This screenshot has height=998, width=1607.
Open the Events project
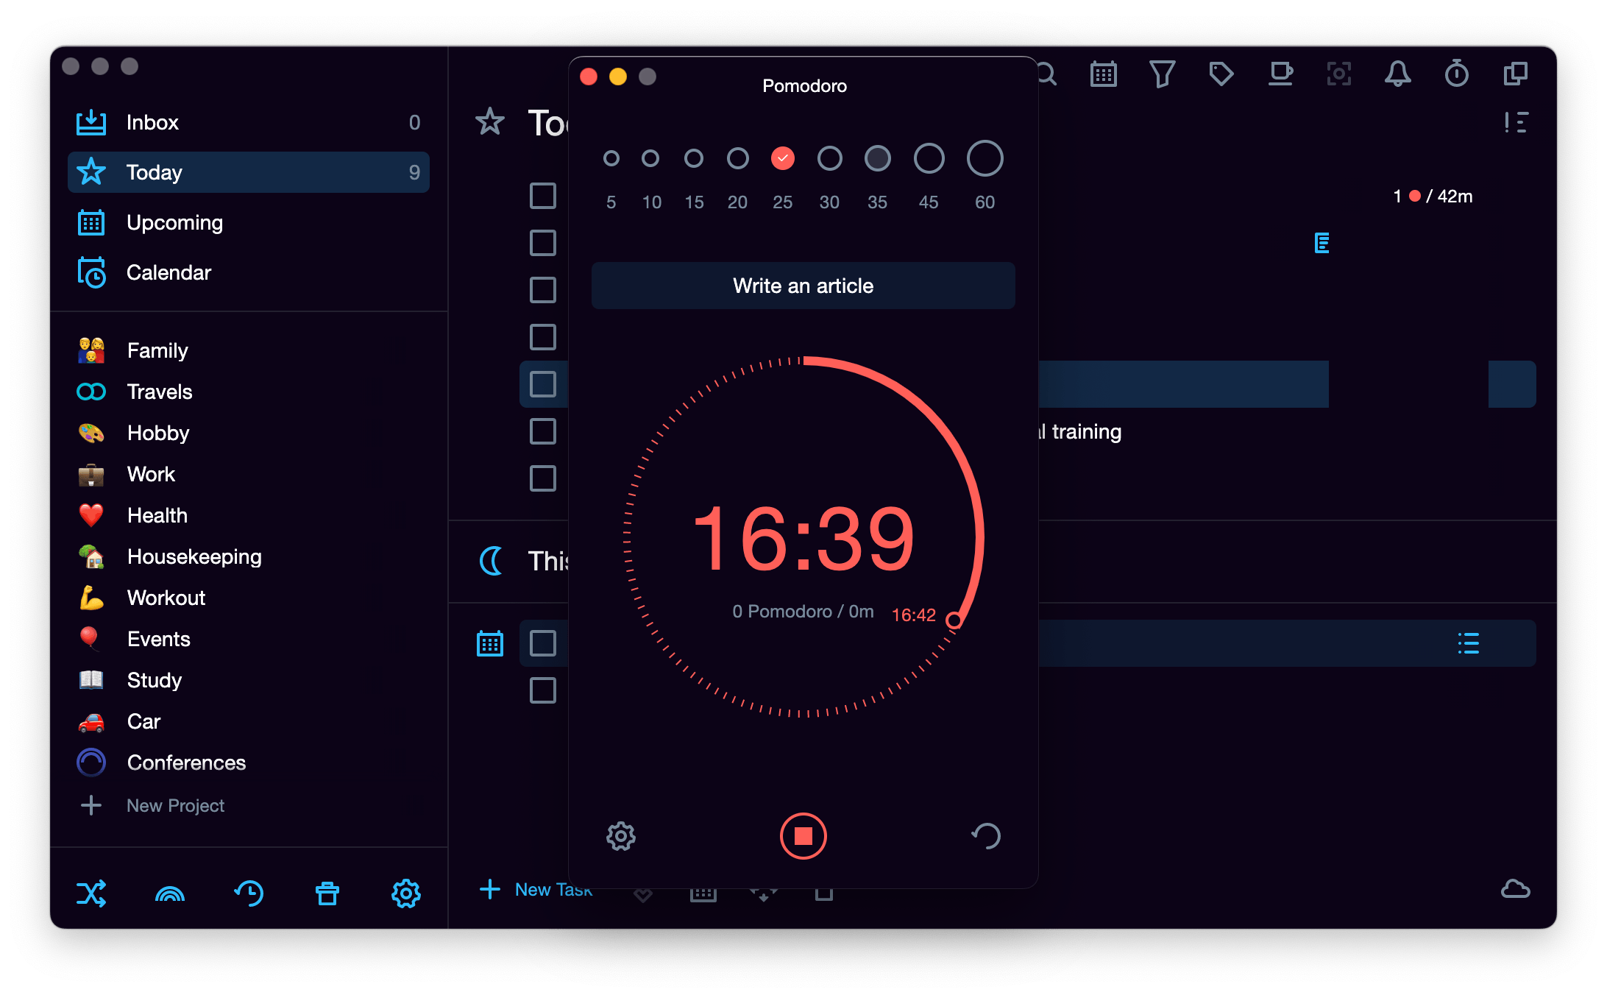[249, 639]
